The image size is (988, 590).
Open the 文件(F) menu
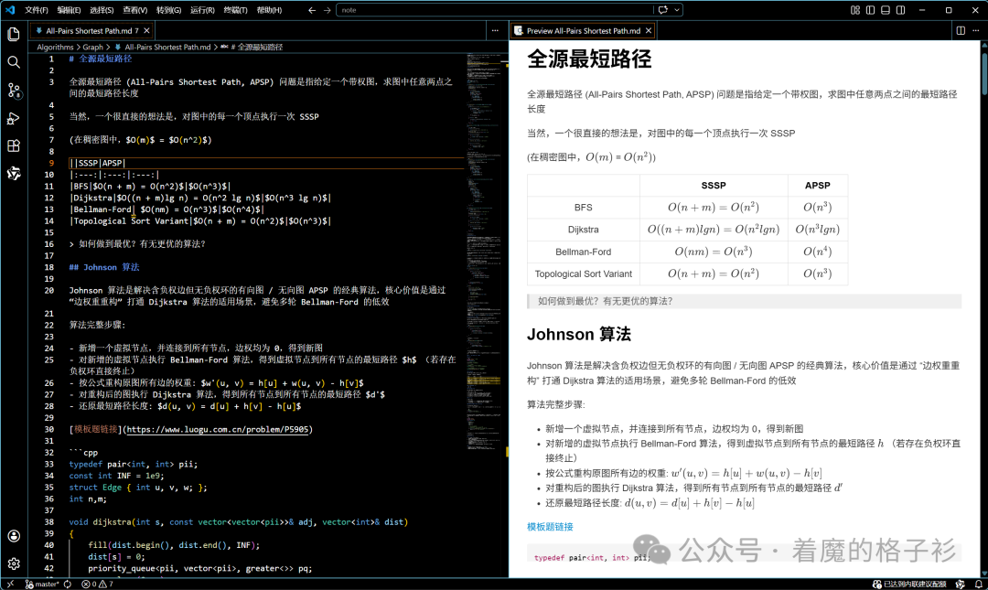tap(36, 10)
